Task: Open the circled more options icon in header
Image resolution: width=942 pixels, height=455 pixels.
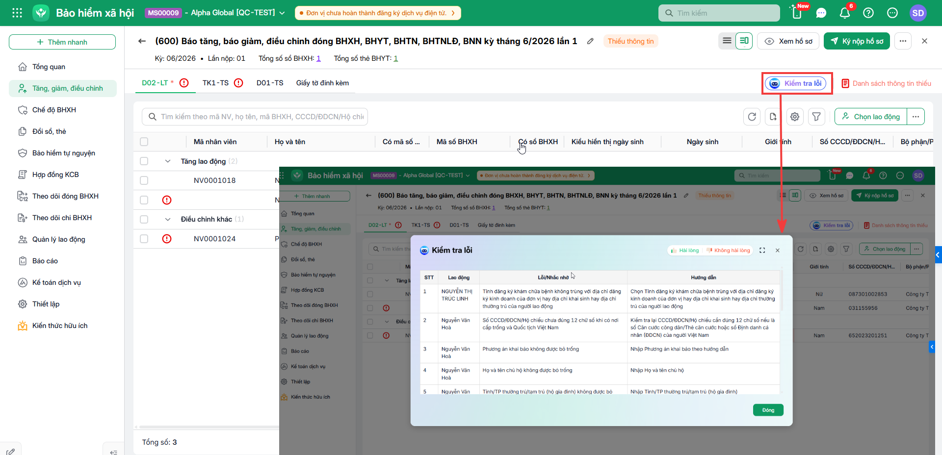Action: pos(892,13)
